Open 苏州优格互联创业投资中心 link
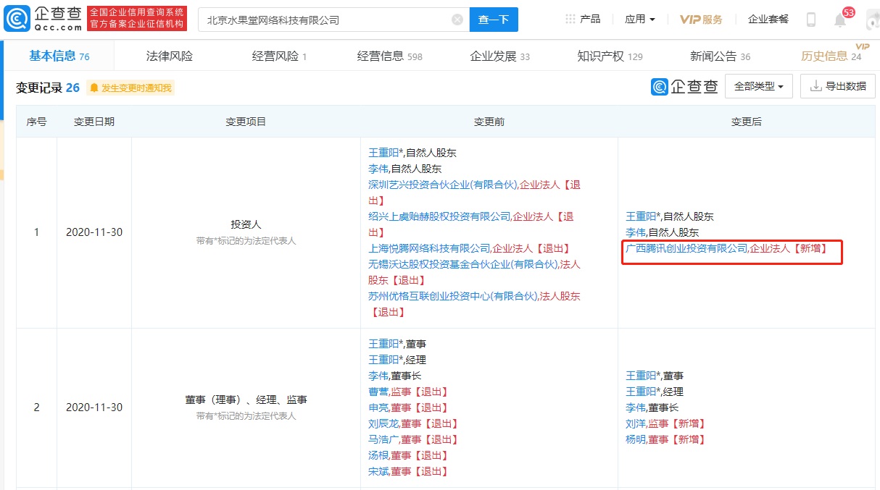Screen dimensions: 880x490 [452, 296]
